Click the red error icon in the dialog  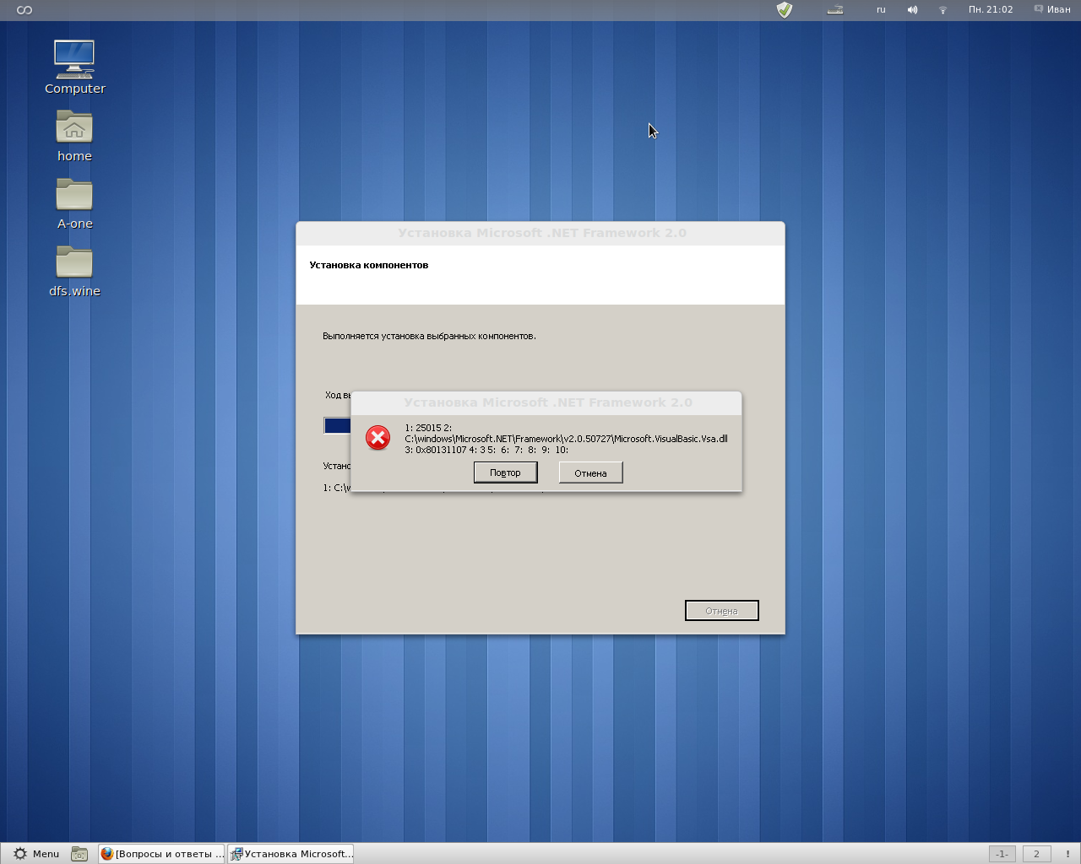[x=378, y=437]
